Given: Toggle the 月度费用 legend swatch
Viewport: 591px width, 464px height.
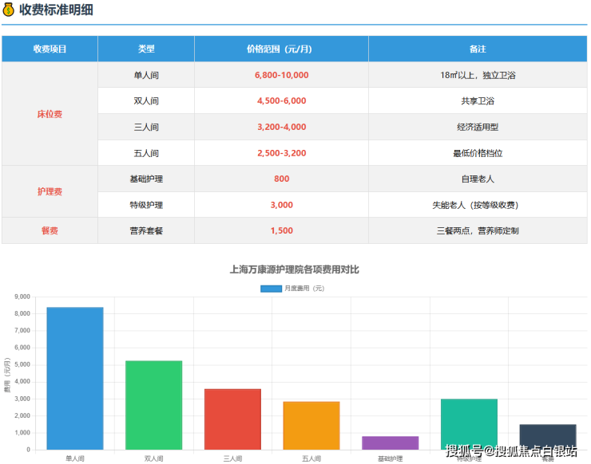Looking at the screenshot, I should click(x=271, y=288).
